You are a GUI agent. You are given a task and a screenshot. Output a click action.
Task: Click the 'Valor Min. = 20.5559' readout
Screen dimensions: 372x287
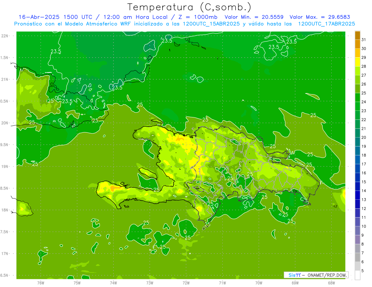coord(255,17)
